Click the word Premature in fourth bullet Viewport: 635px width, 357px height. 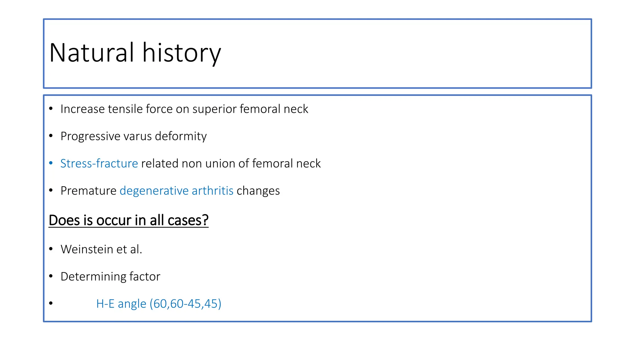pyautogui.click(x=88, y=191)
